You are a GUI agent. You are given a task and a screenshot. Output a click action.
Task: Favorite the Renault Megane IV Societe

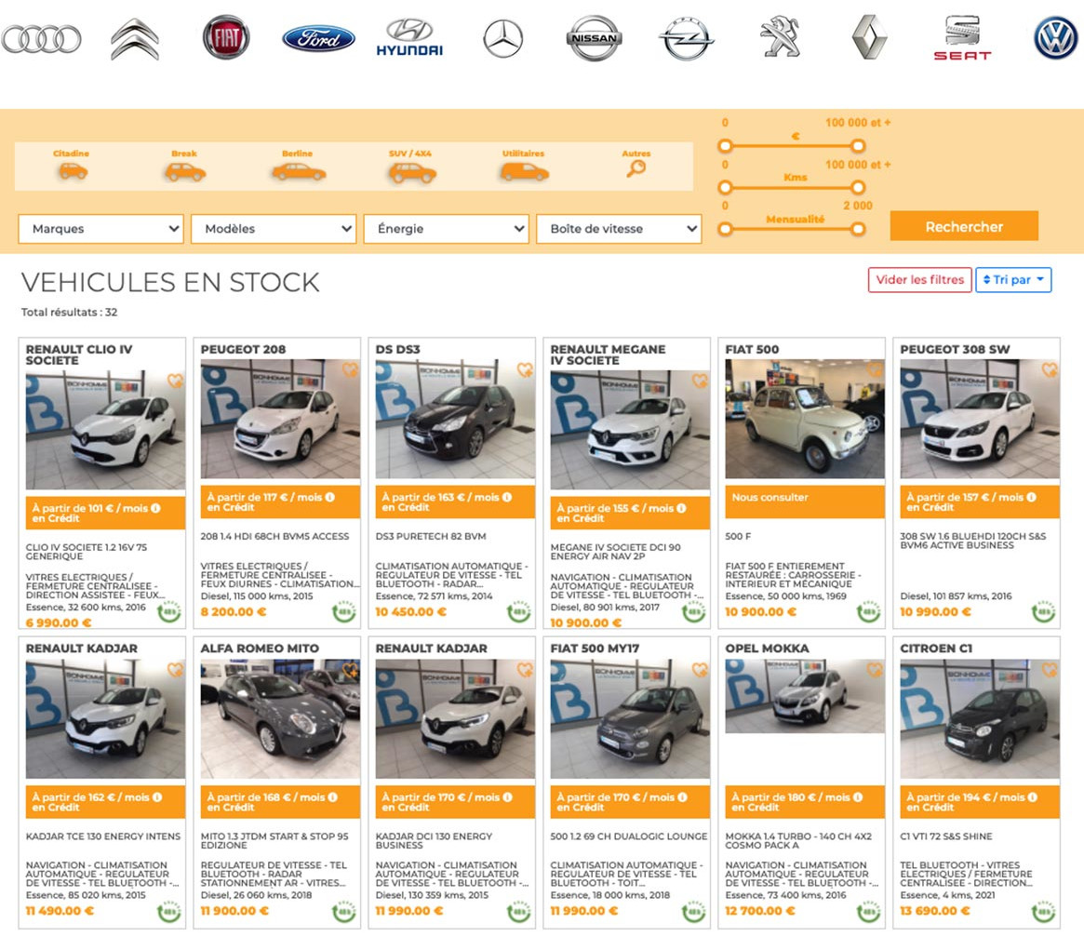pos(701,381)
